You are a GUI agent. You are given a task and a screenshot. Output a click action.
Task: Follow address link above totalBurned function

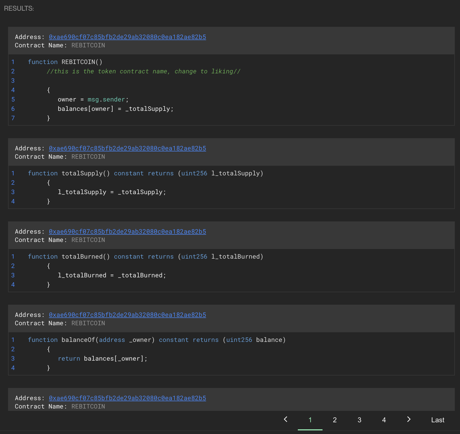[x=127, y=232]
